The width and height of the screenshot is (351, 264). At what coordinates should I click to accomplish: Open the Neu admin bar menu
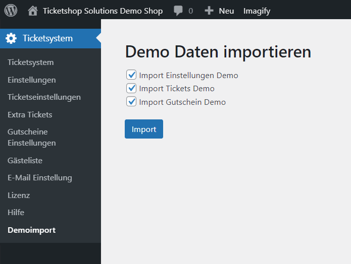pos(226,11)
